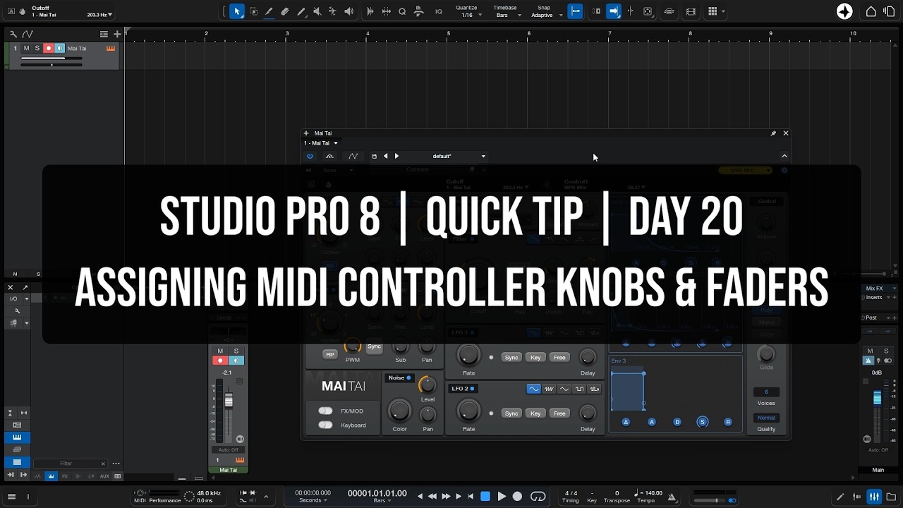
Task: Open the grid layout icon in toolbar
Action: (713, 11)
